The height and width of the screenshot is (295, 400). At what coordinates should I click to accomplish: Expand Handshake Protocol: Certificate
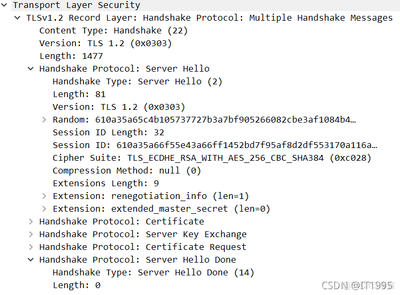(x=31, y=221)
